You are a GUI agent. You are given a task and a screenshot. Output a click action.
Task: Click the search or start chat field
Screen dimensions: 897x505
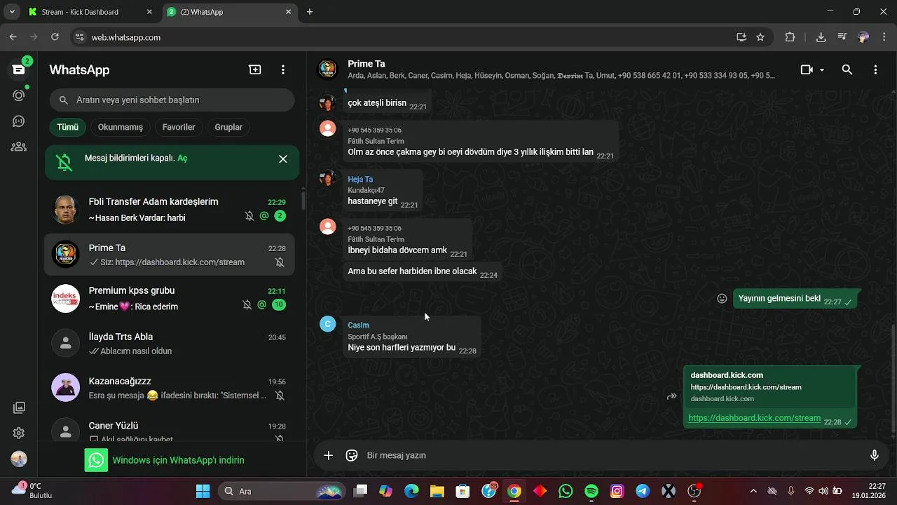pos(172,100)
